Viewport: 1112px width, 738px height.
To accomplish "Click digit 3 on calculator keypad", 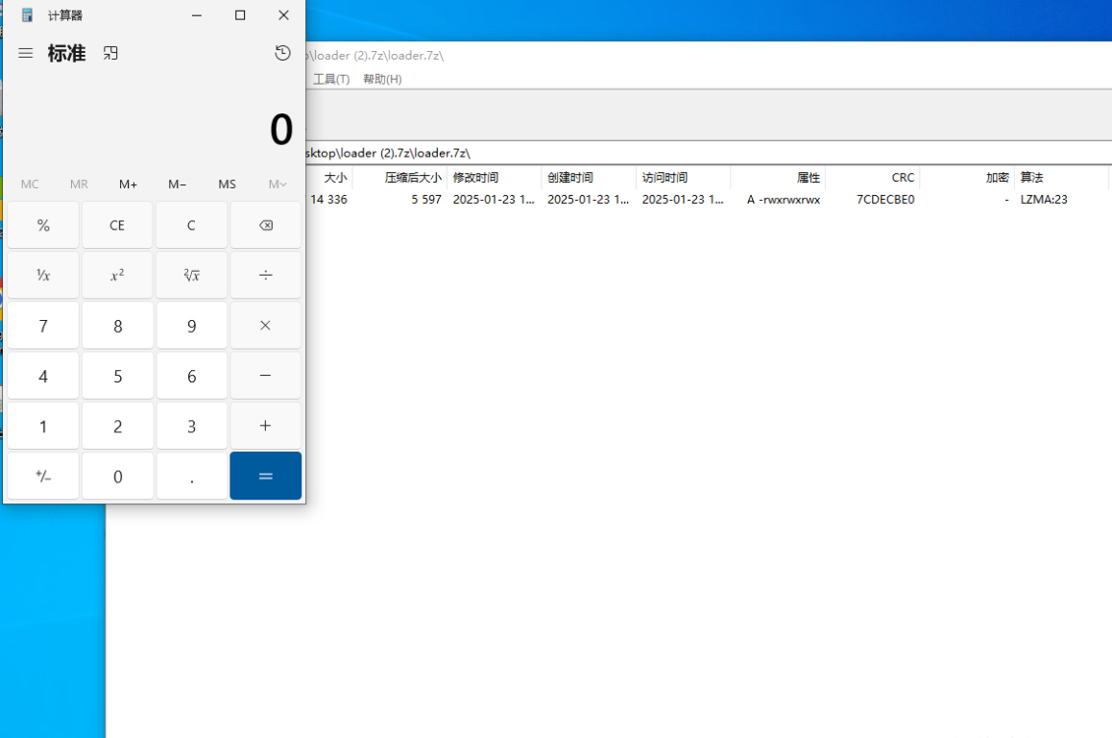I will (191, 426).
